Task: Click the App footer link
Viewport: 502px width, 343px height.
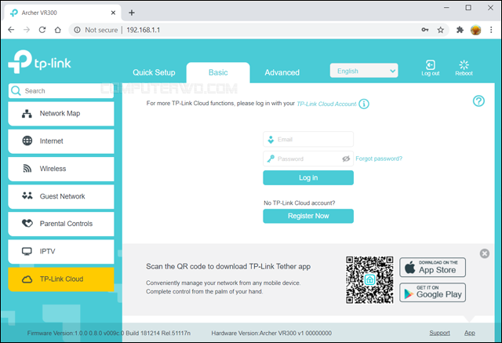Action: (470, 333)
